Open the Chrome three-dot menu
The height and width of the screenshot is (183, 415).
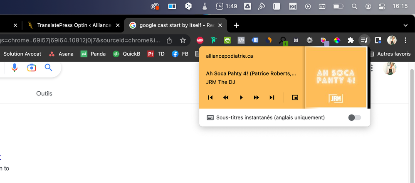coord(405,40)
